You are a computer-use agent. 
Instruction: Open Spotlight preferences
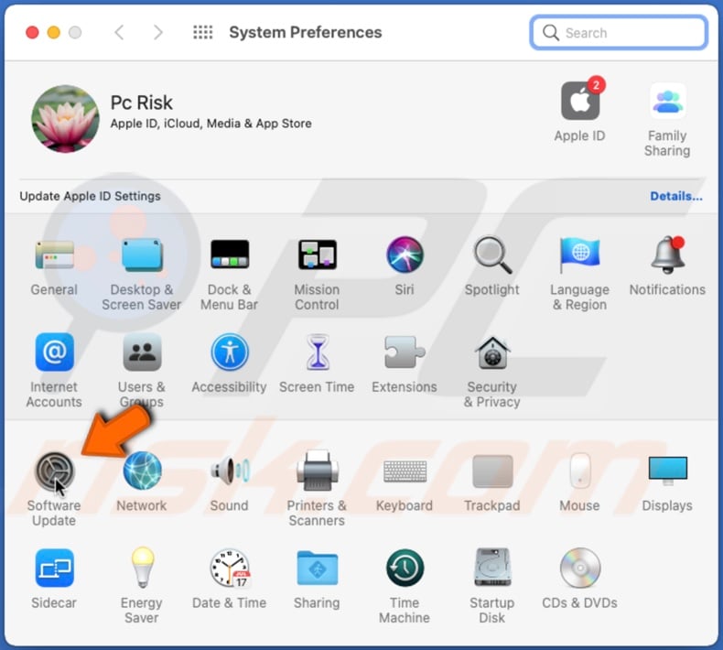pyautogui.click(x=492, y=255)
